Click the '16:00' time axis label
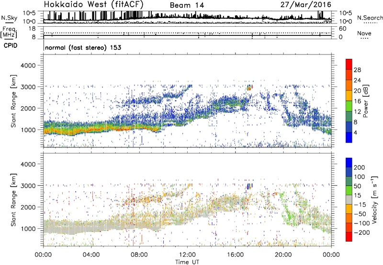Image resolution: width=383 pixels, height=265 pixels. (x=235, y=255)
